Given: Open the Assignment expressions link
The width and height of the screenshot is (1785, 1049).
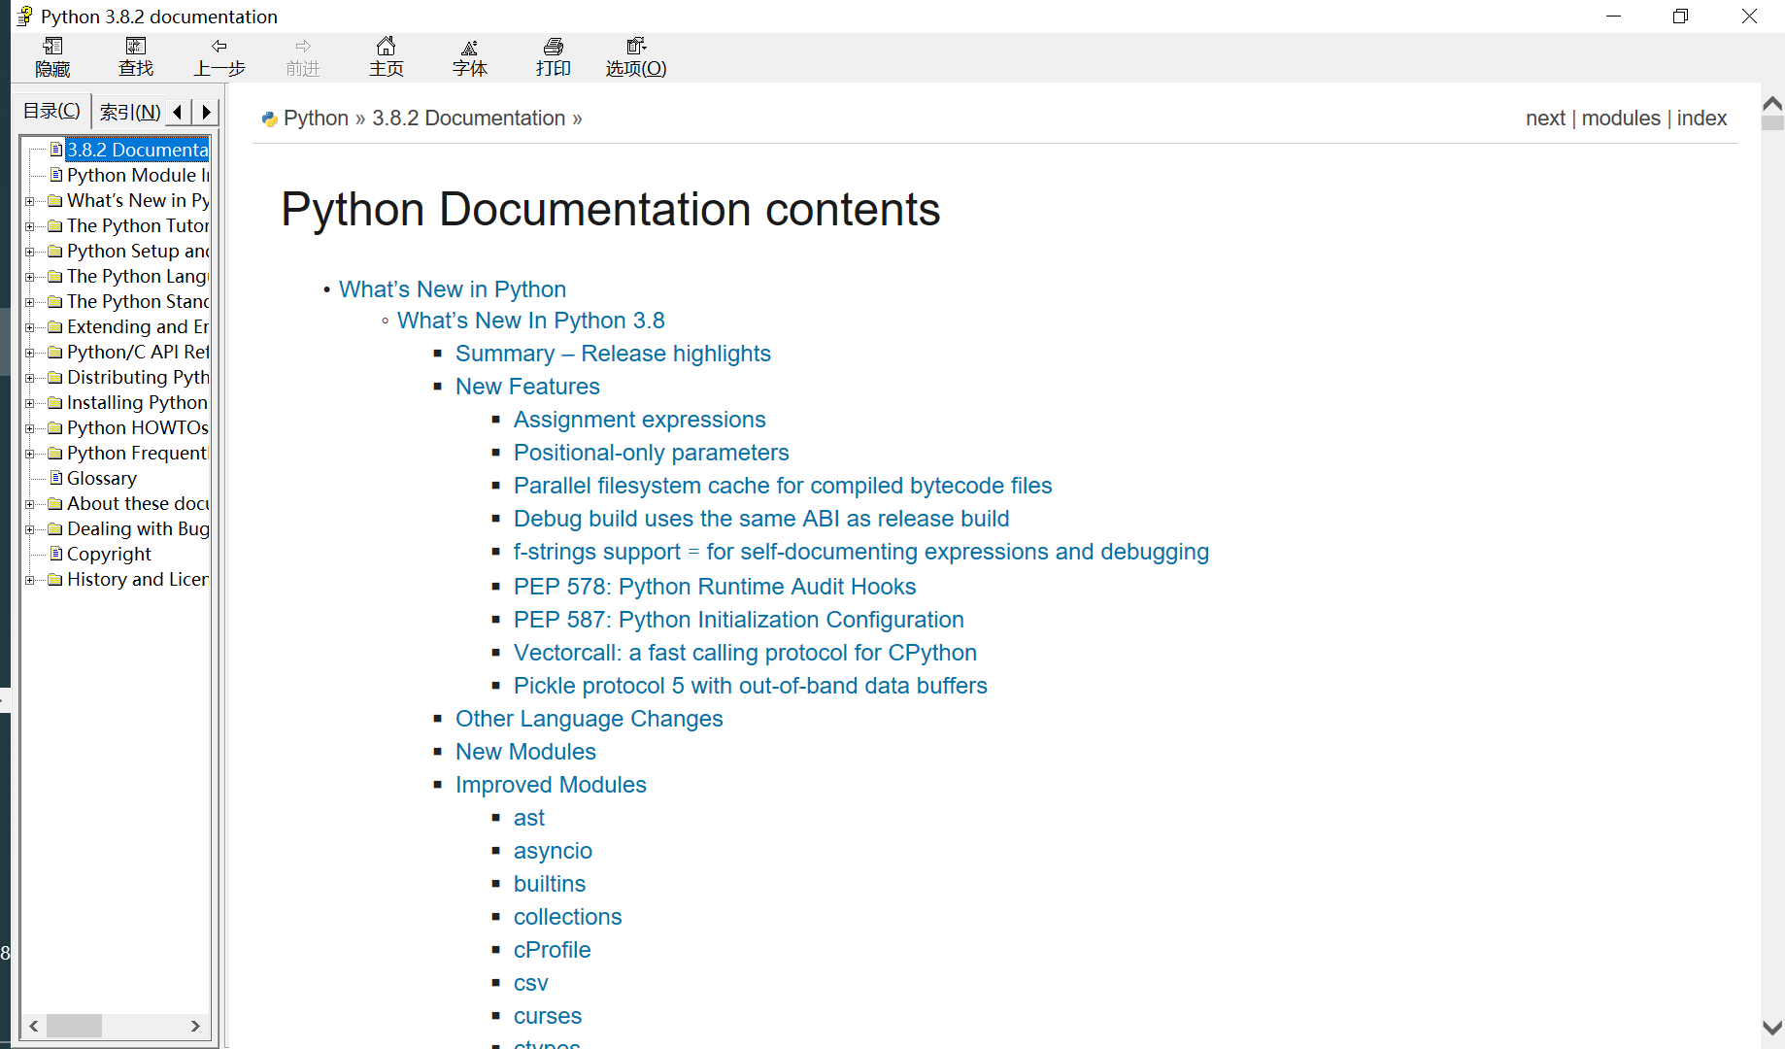Looking at the screenshot, I should point(639,420).
